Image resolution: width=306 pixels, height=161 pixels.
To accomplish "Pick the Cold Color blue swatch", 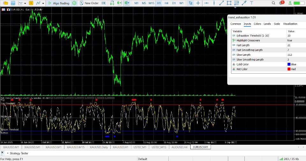I will click(289, 64).
